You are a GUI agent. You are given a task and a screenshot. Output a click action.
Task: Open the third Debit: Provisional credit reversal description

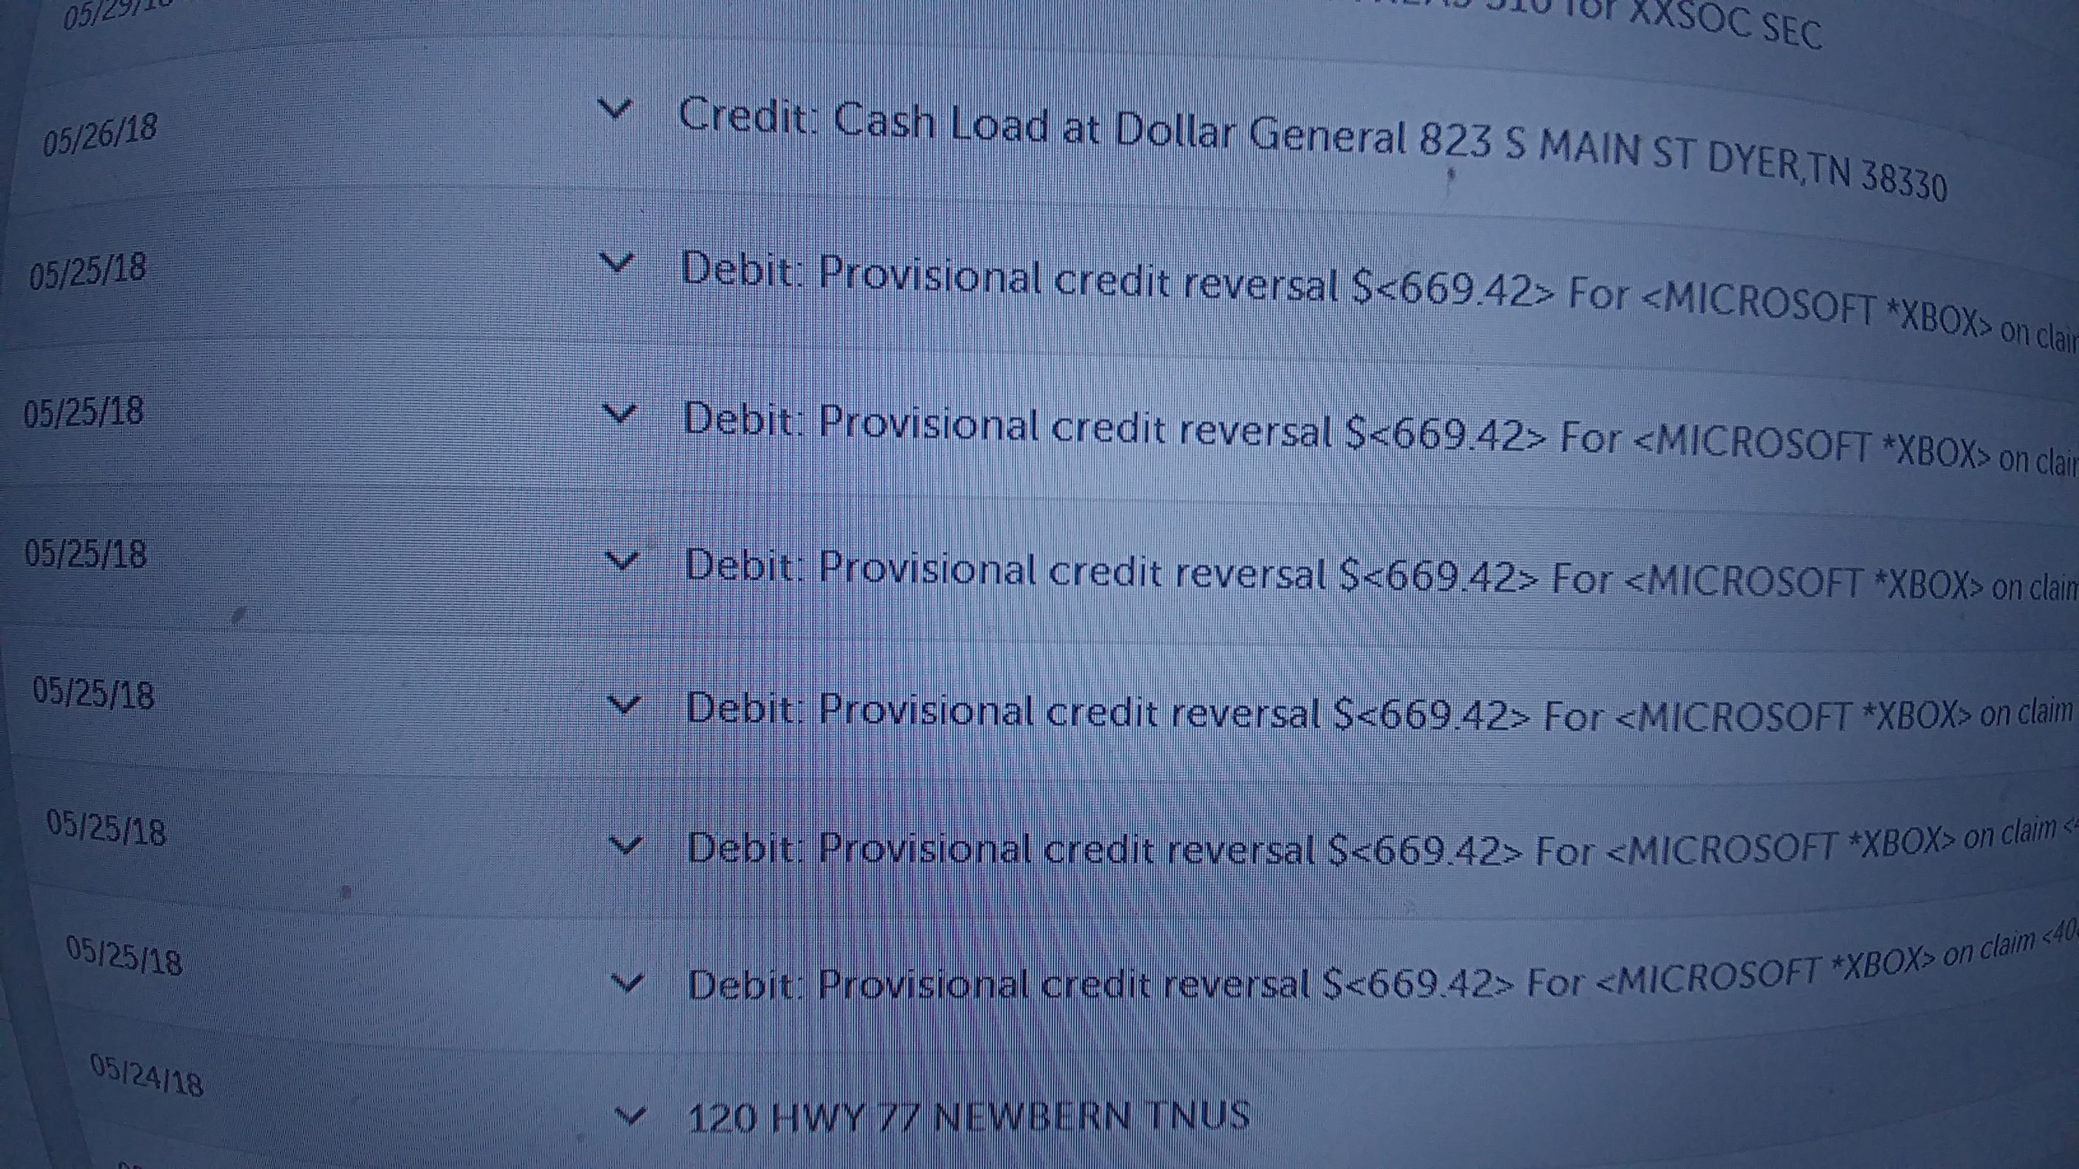point(1382,574)
